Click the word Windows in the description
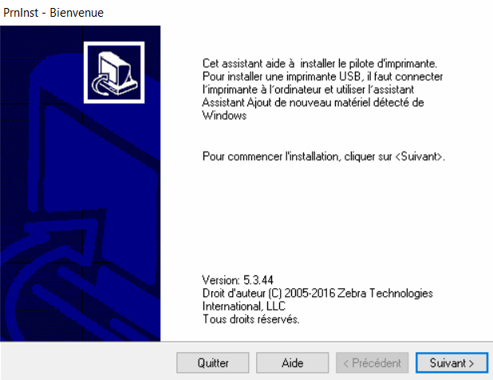This screenshot has width=493, height=380. point(224,116)
